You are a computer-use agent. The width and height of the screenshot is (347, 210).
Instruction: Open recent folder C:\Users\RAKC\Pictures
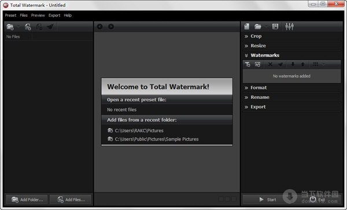point(135,131)
